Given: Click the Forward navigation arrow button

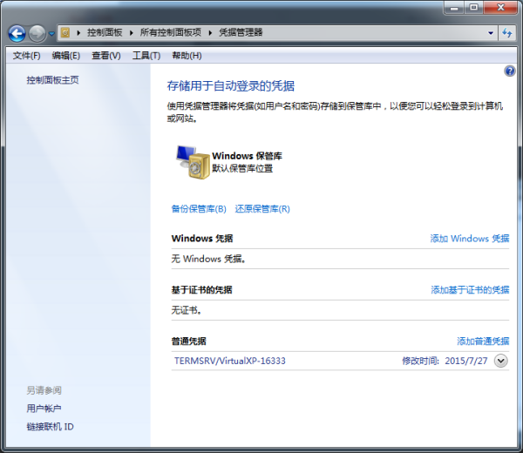Looking at the screenshot, I should tap(37, 33).
